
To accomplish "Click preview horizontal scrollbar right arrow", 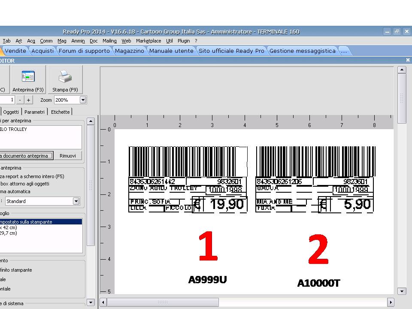I will coord(391,302).
